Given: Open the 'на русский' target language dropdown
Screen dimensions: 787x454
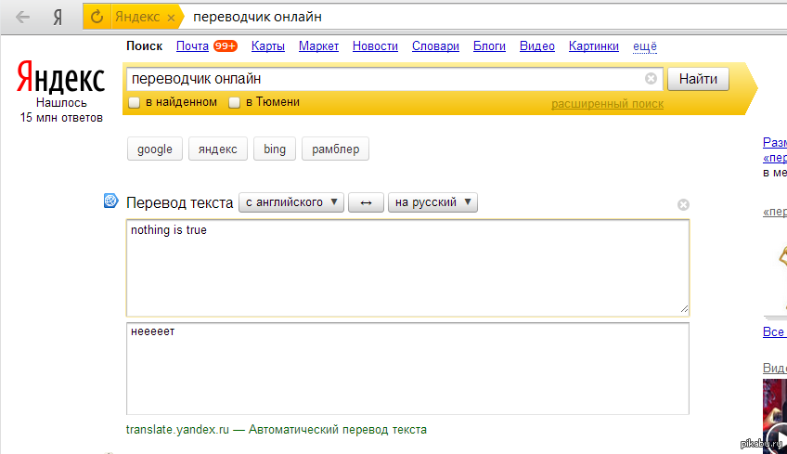Looking at the screenshot, I should pos(432,202).
